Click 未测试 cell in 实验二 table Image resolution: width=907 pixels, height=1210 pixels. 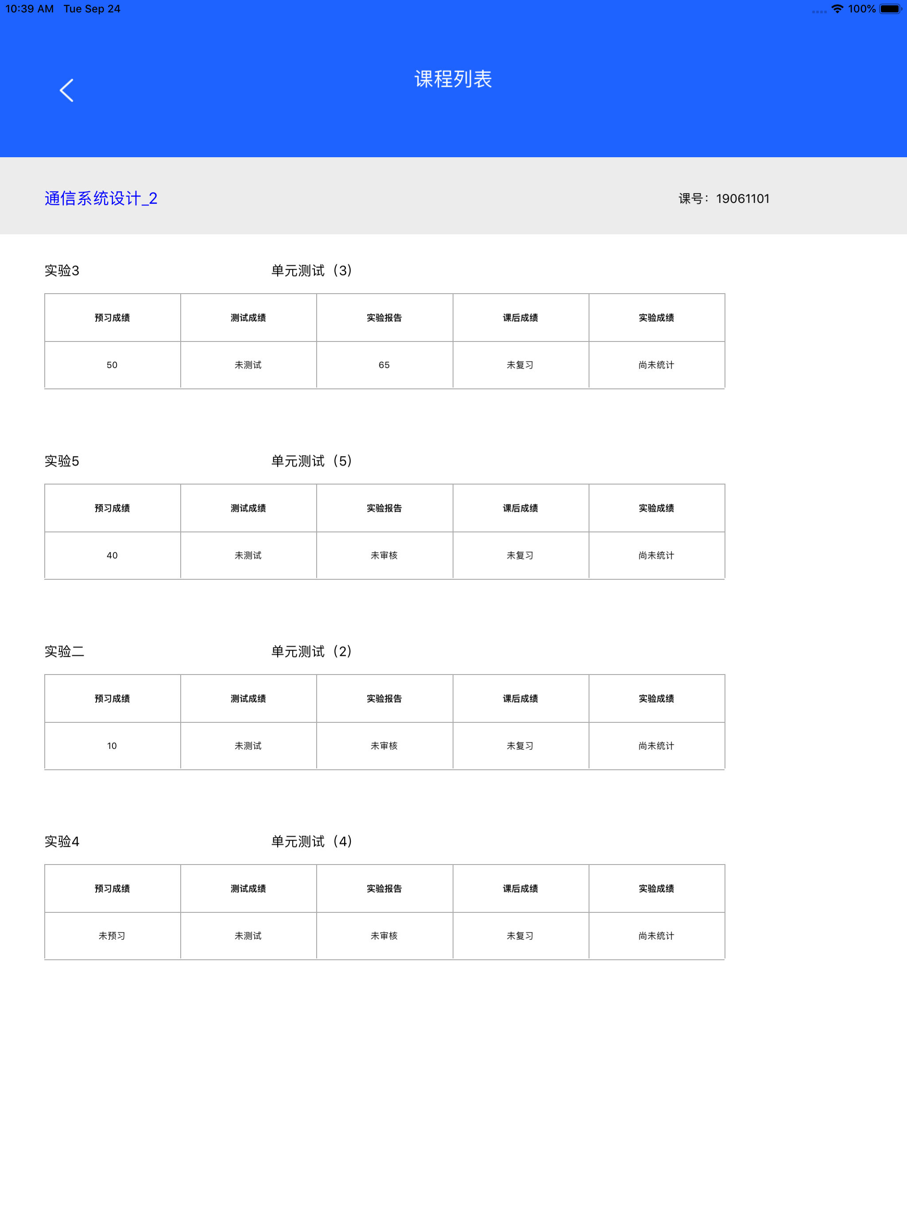click(x=248, y=745)
